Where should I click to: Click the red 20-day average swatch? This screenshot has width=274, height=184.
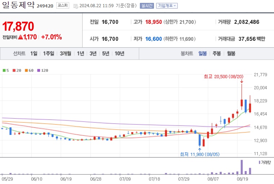tap(14, 70)
